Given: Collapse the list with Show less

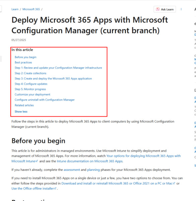Looking at the screenshot, I should click(21, 112).
